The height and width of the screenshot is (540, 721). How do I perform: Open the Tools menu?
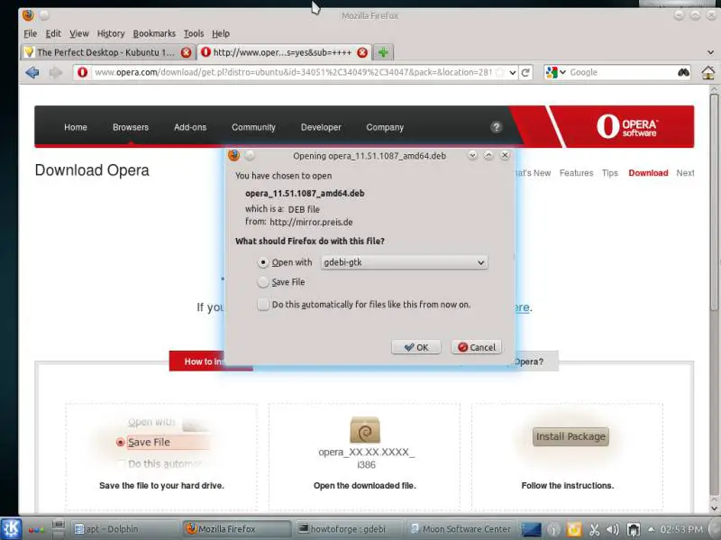coord(194,33)
